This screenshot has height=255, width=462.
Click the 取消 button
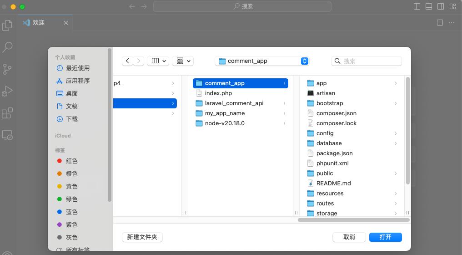click(349, 237)
